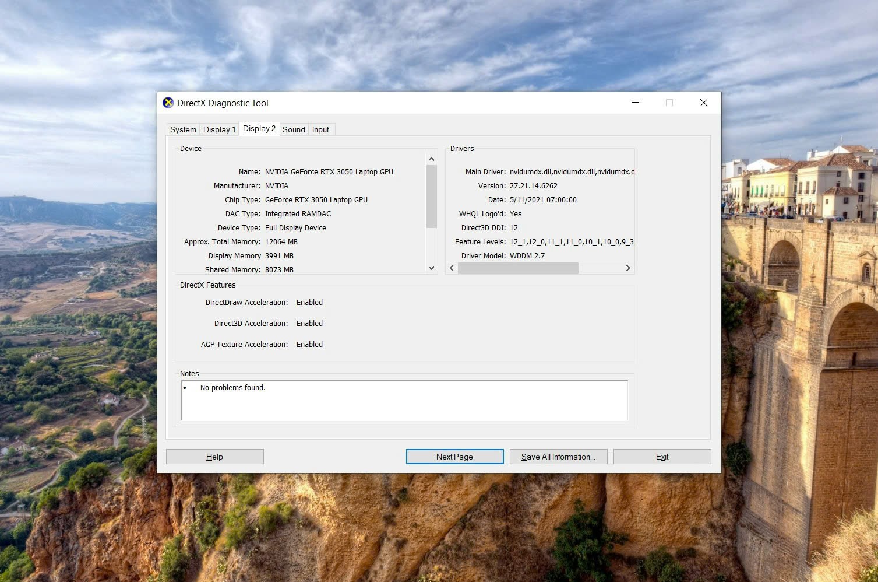Show the Input tab
This screenshot has width=878, height=582.
[320, 129]
